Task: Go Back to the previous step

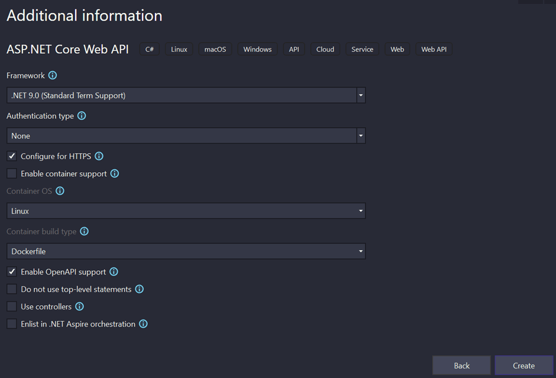Action: coord(461,366)
